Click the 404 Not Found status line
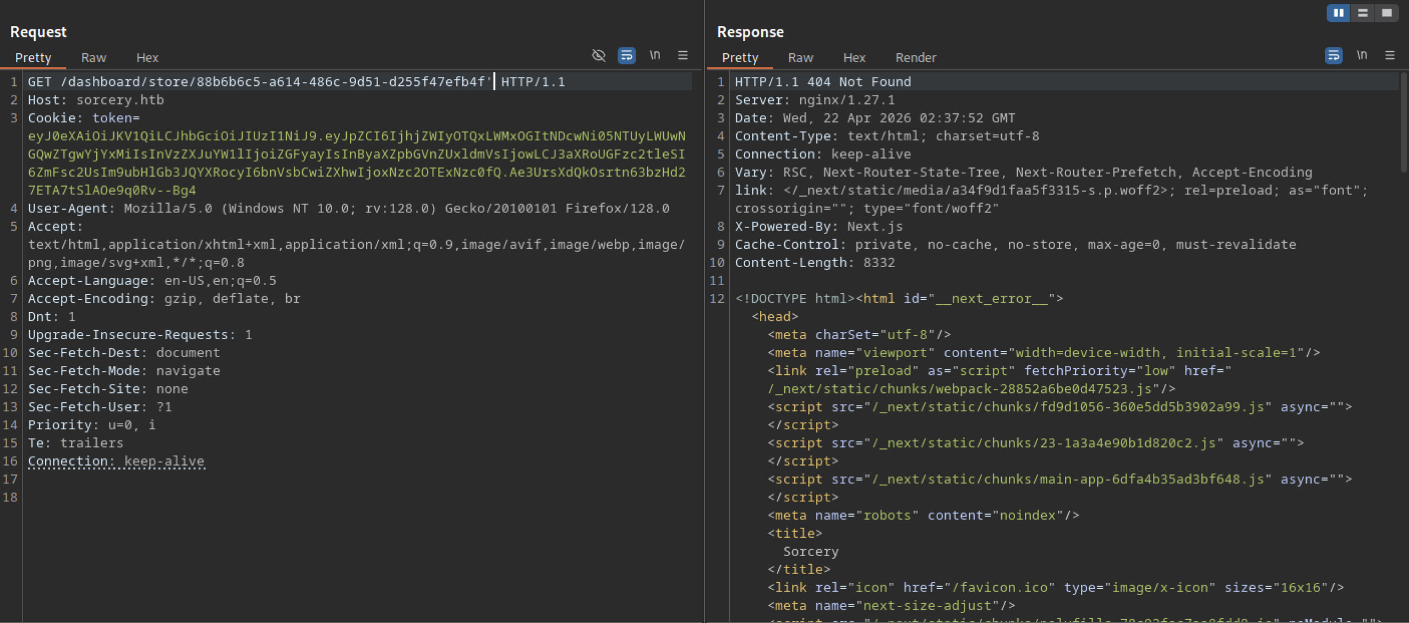Screen dimensions: 1409x623 823,82
